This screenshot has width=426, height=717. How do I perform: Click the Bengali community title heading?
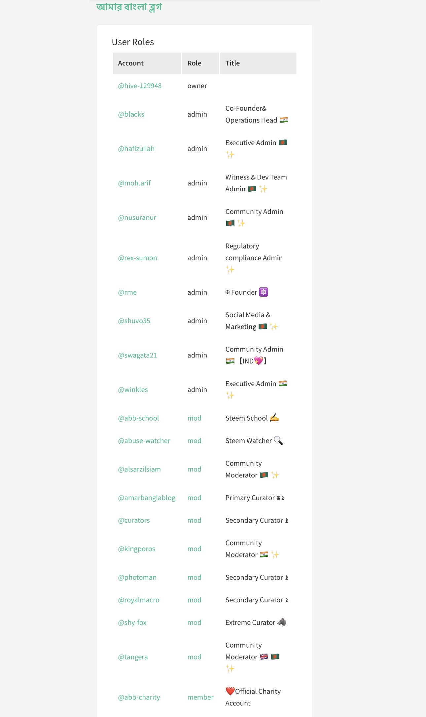129,7
